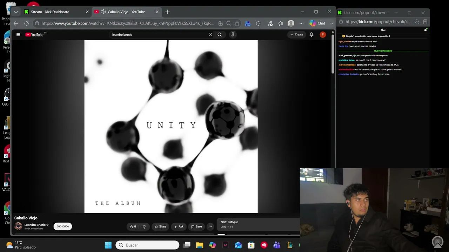449x252 pixels.
Task: Click the Unity album cover video player
Action: click(x=171, y=126)
